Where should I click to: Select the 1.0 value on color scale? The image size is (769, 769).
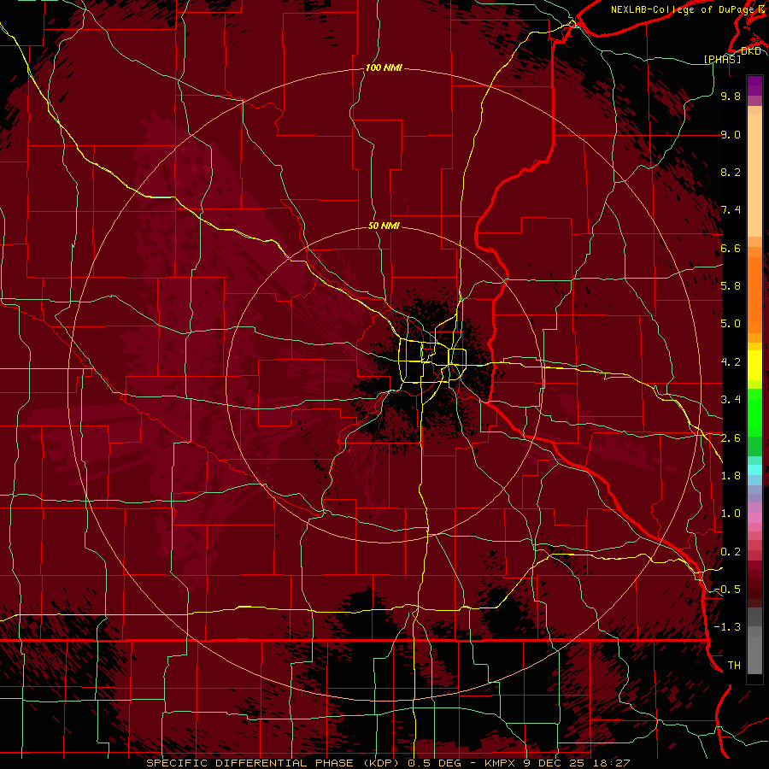coord(731,514)
